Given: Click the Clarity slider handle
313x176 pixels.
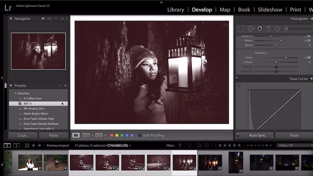Looking at the screenshot, I should click(286, 58).
